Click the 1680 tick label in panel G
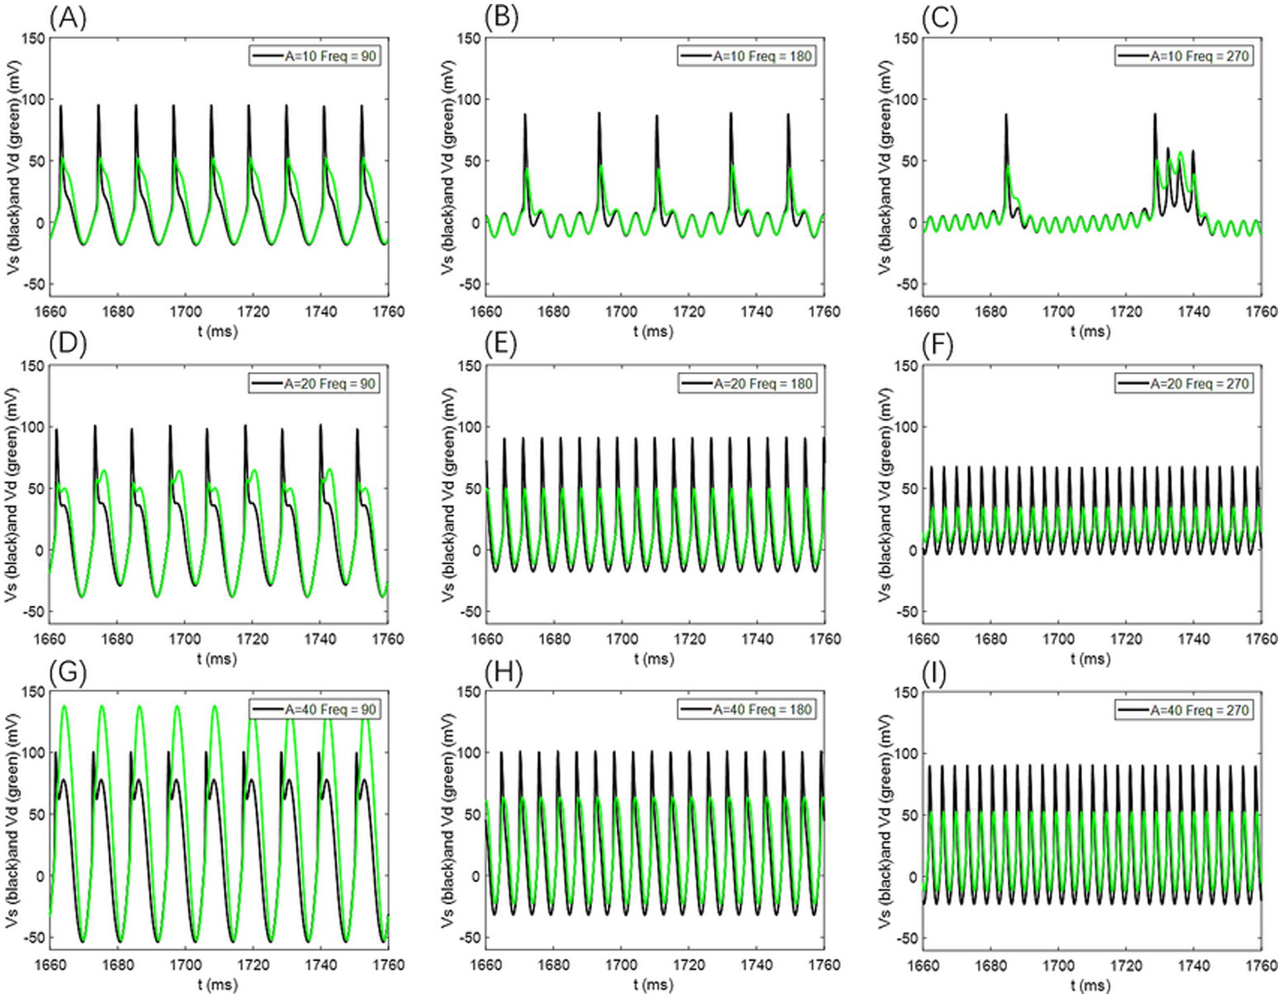This screenshot has height=998, width=1282. (x=117, y=965)
